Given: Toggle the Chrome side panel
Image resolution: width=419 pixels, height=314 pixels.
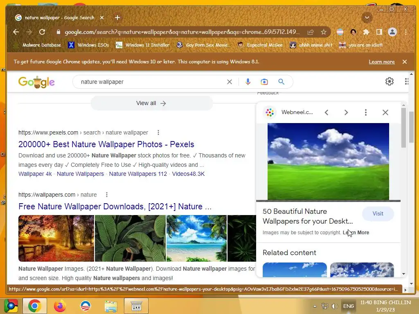Looking at the screenshot, I should [x=379, y=32].
